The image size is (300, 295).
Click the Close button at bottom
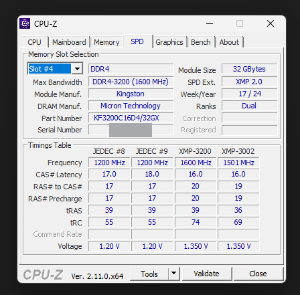coord(258,274)
